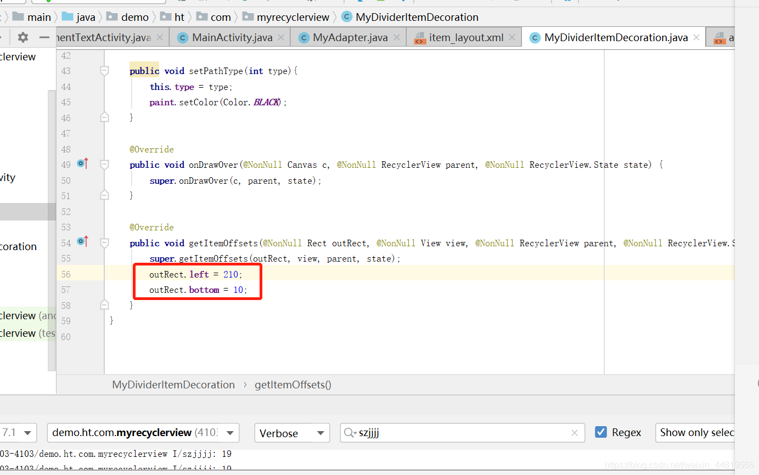Toggle the Regex checkbox
The height and width of the screenshot is (475, 759).
coord(601,432)
